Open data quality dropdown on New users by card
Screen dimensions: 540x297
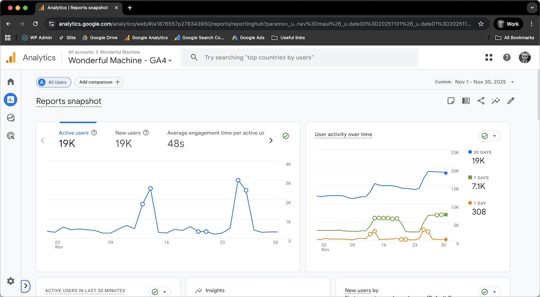489,292
